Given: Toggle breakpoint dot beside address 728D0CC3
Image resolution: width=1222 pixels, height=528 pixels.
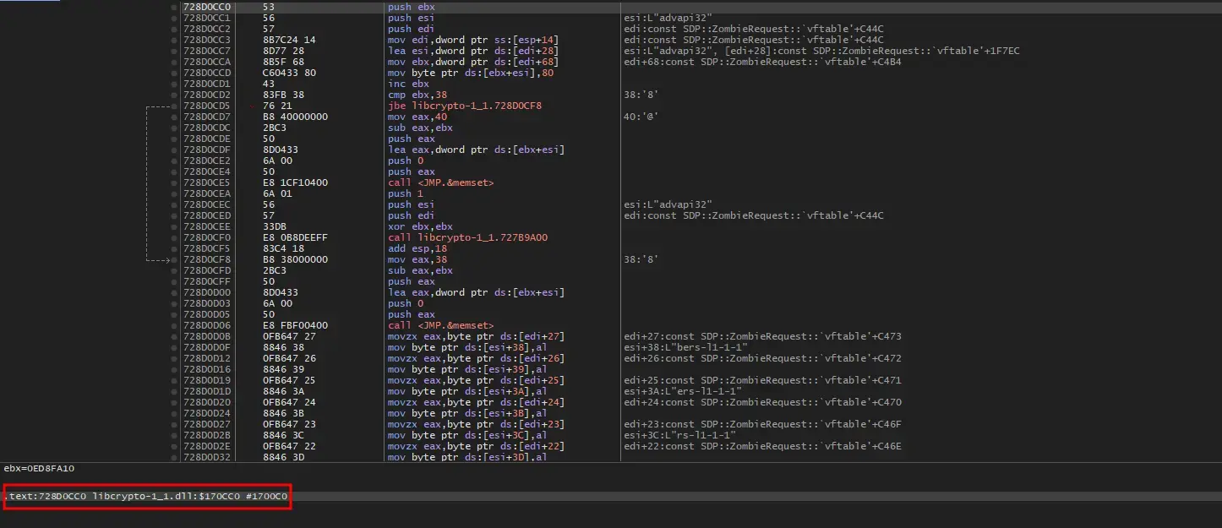Looking at the screenshot, I should click(x=174, y=40).
